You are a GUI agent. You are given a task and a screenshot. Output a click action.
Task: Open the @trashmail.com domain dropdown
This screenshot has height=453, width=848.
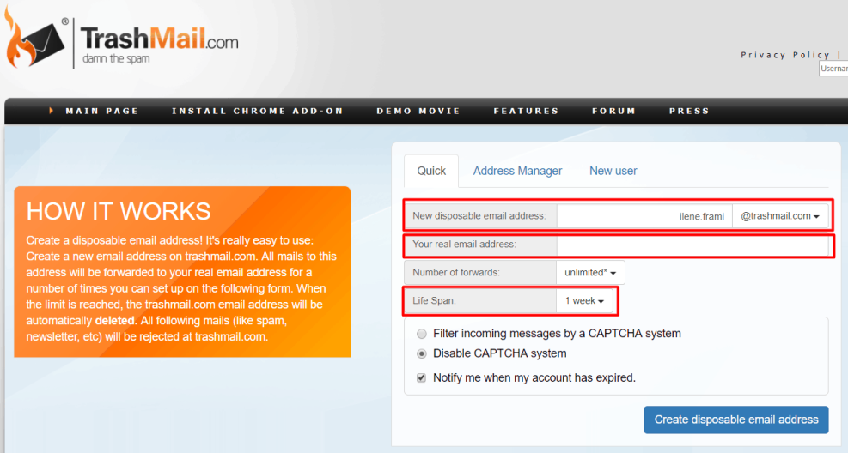point(779,216)
